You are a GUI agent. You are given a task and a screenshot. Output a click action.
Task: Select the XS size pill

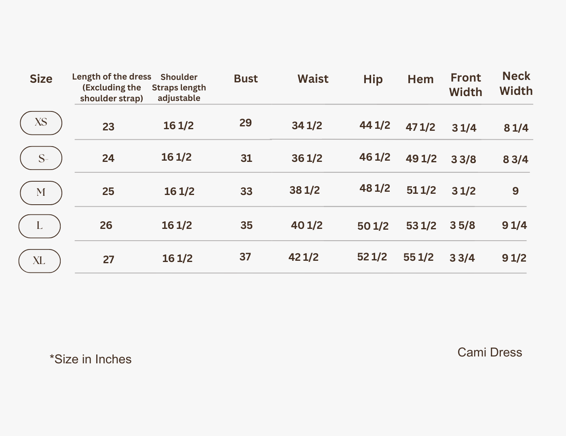click(x=41, y=123)
